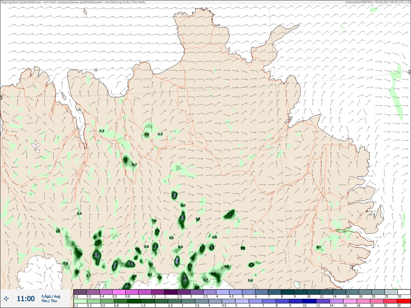Click the date label '5.Ágú./ Aug Fim./ Thu'
This screenshot has height=308, width=411.
point(51,299)
